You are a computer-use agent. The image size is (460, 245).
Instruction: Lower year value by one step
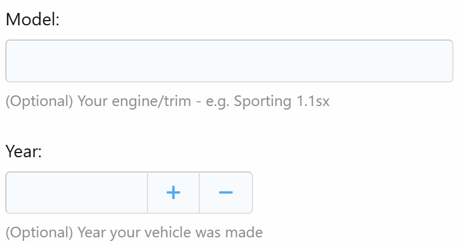pos(226,193)
